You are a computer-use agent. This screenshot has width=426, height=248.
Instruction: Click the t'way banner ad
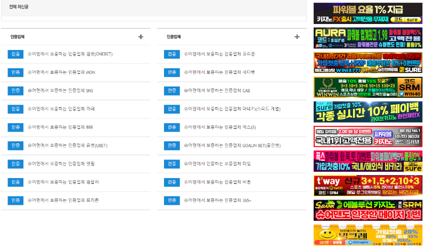(368, 186)
